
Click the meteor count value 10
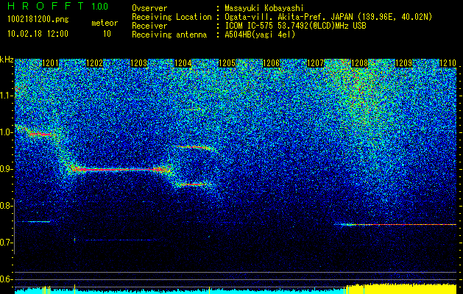[x=107, y=34]
